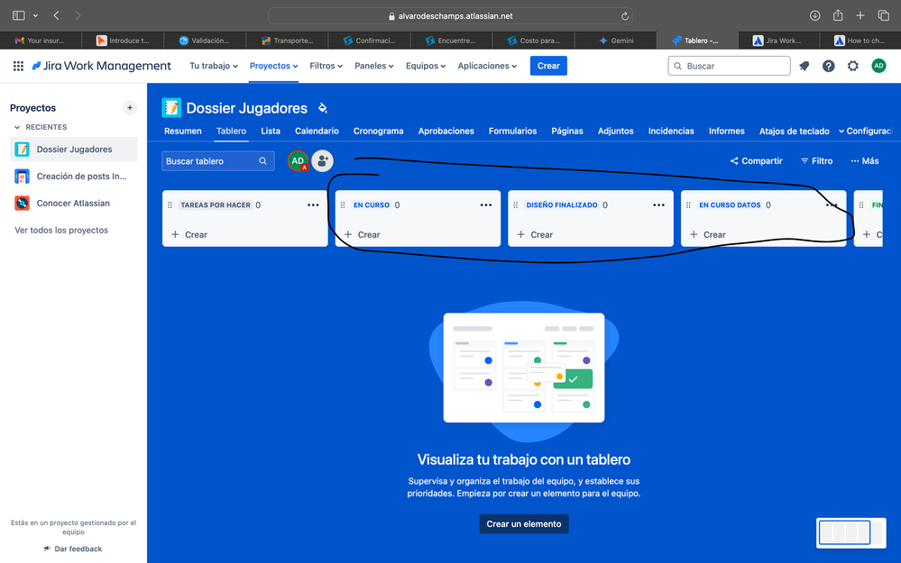Open Safari sidebar dropdown chevron
Screen dimensions: 901x563
(36, 15)
